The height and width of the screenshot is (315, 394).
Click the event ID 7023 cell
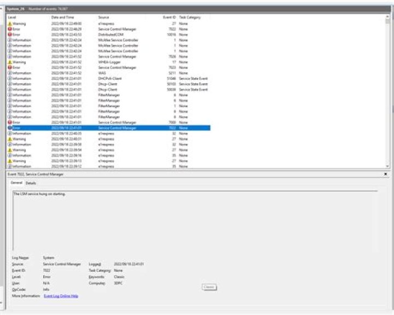(172, 68)
